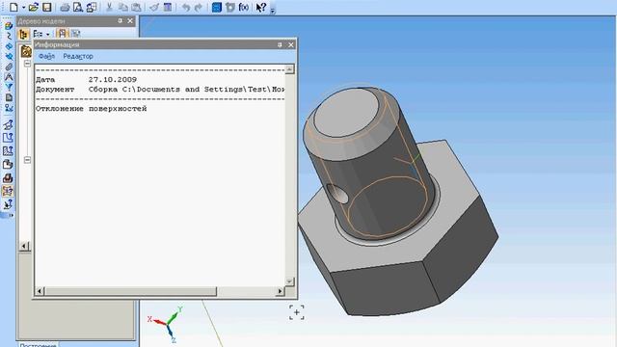Select the Auxiliary geometry tool
The image size is (617, 347).
pyautogui.click(x=9, y=57)
